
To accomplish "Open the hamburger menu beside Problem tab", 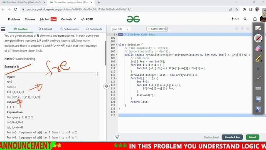I will (3, 29).
